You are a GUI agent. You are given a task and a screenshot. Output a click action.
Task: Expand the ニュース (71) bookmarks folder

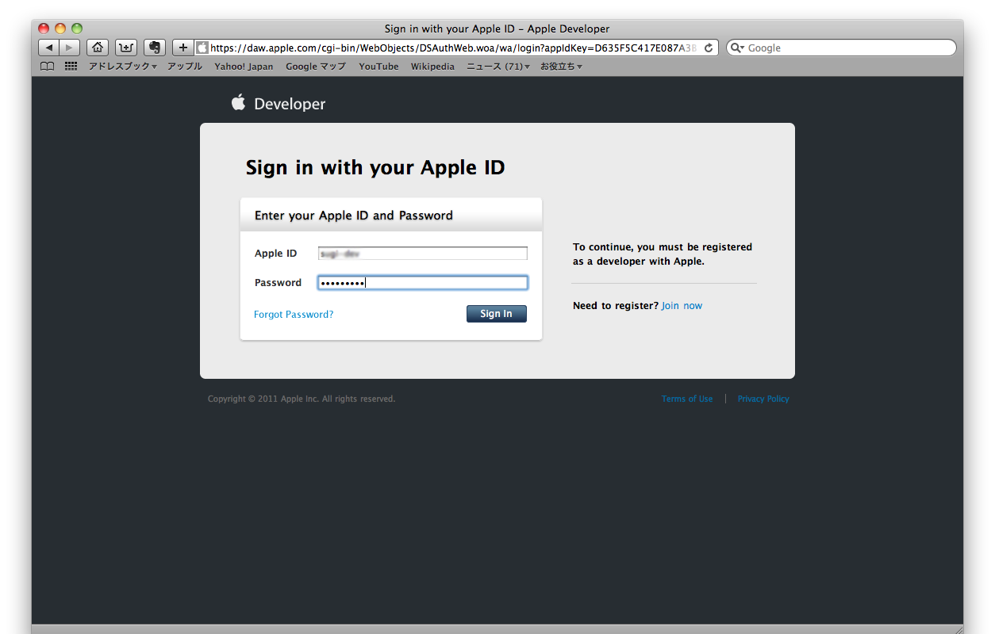coord(497,67)
